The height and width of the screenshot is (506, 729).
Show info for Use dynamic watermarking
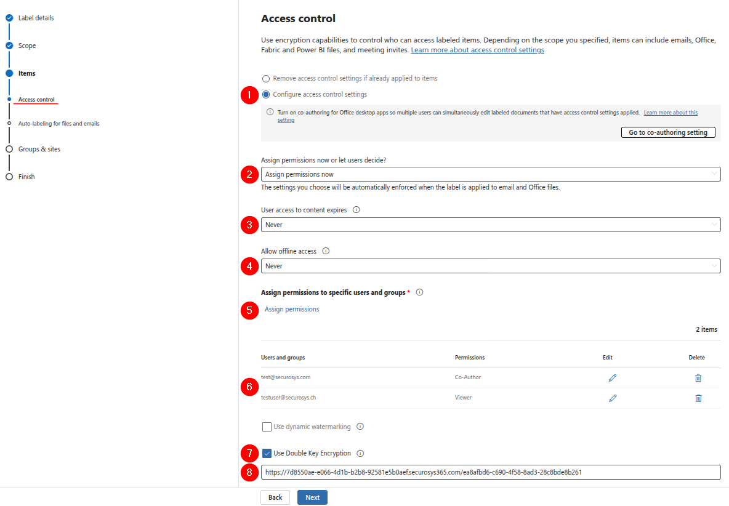(x=360, y=427)
